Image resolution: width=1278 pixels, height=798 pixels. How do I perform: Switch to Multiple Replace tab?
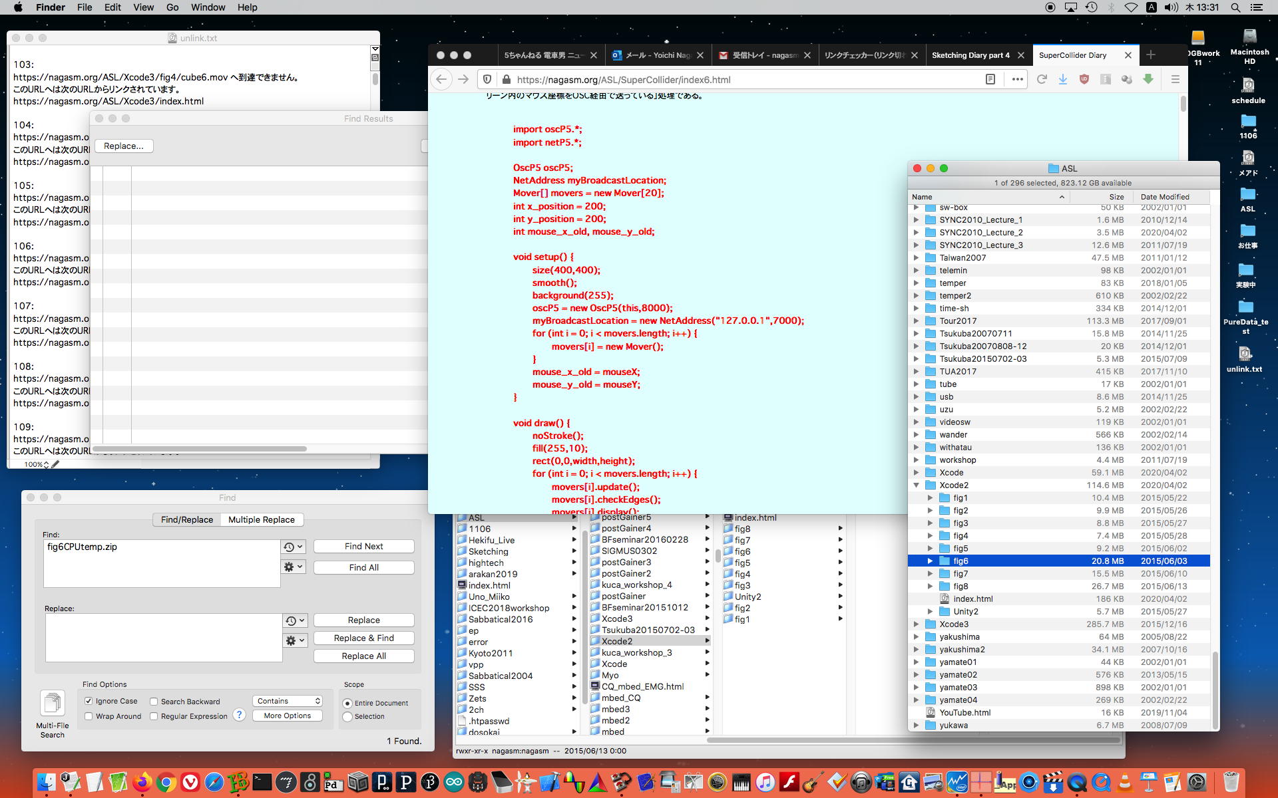pos(261,519)
